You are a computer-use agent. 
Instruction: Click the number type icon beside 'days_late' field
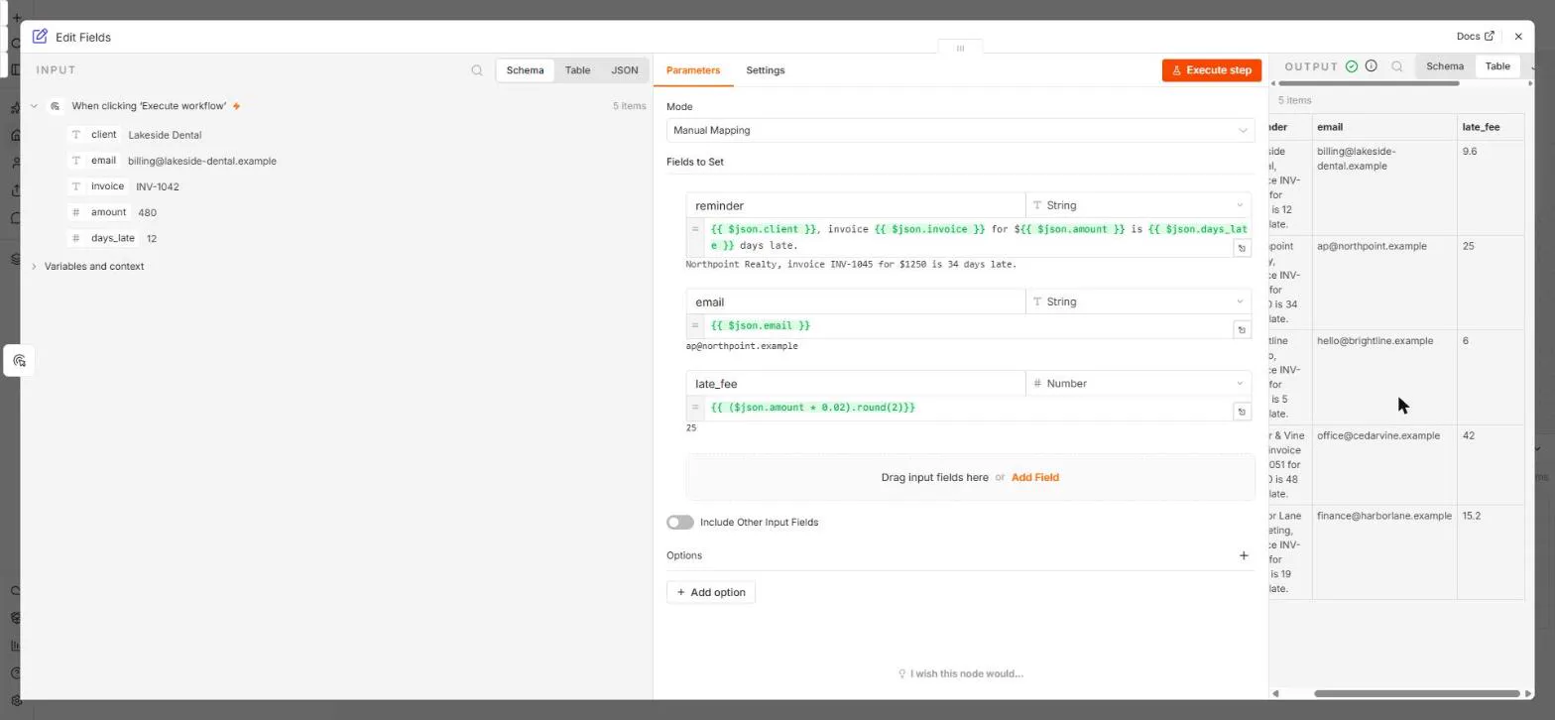tap(76, 238)
